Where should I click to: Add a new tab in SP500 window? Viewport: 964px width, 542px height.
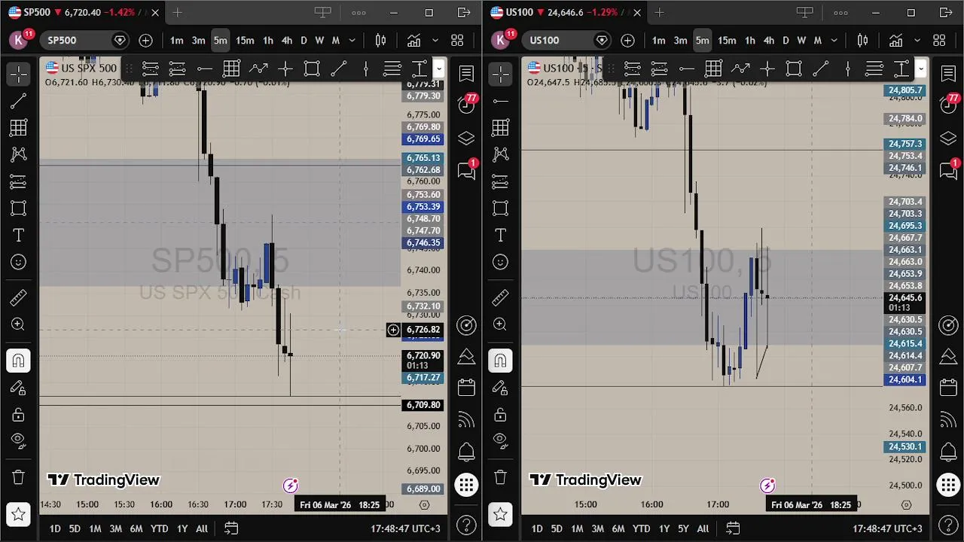coord(177,13)
